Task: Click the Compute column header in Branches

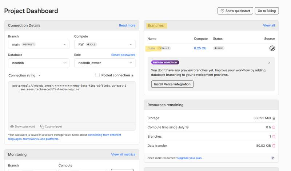Action: [201, 39]
